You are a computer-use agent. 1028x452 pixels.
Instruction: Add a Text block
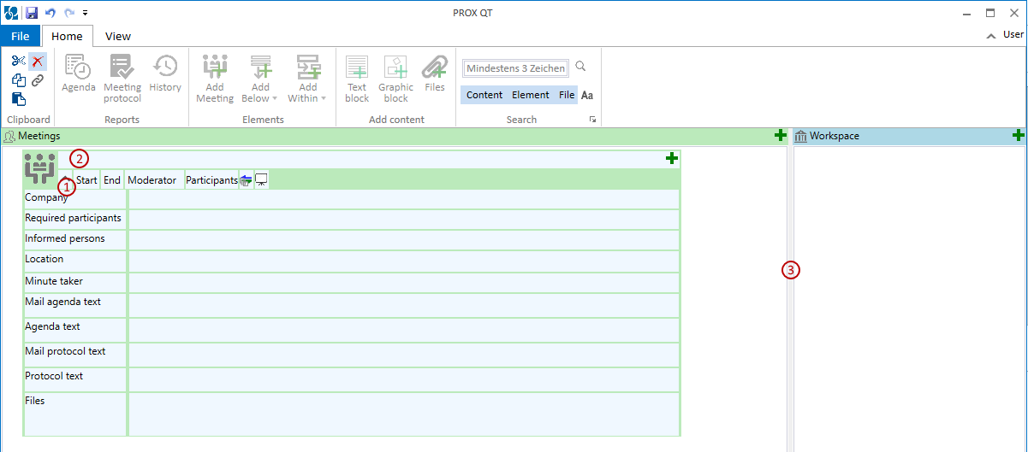tap(357, 78)
